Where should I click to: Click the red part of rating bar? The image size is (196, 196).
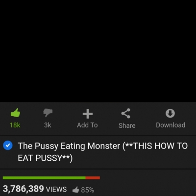pos(93,178)
